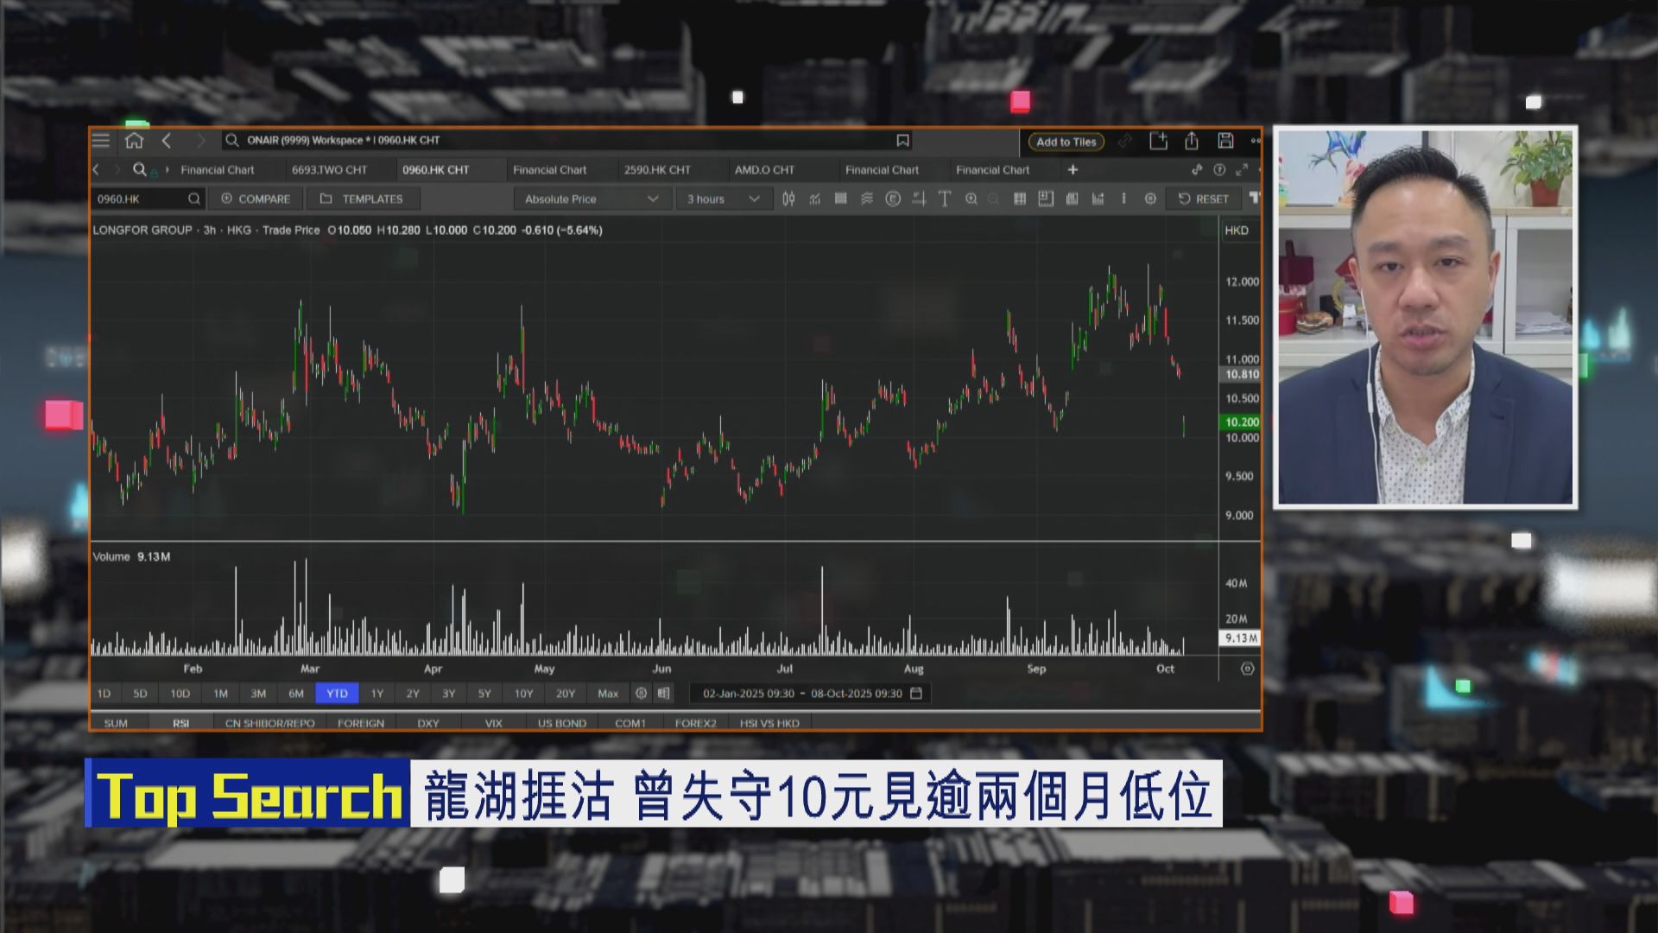
Task: Click the share/export icon in top bar
Action: click(x=1192, y=141)
